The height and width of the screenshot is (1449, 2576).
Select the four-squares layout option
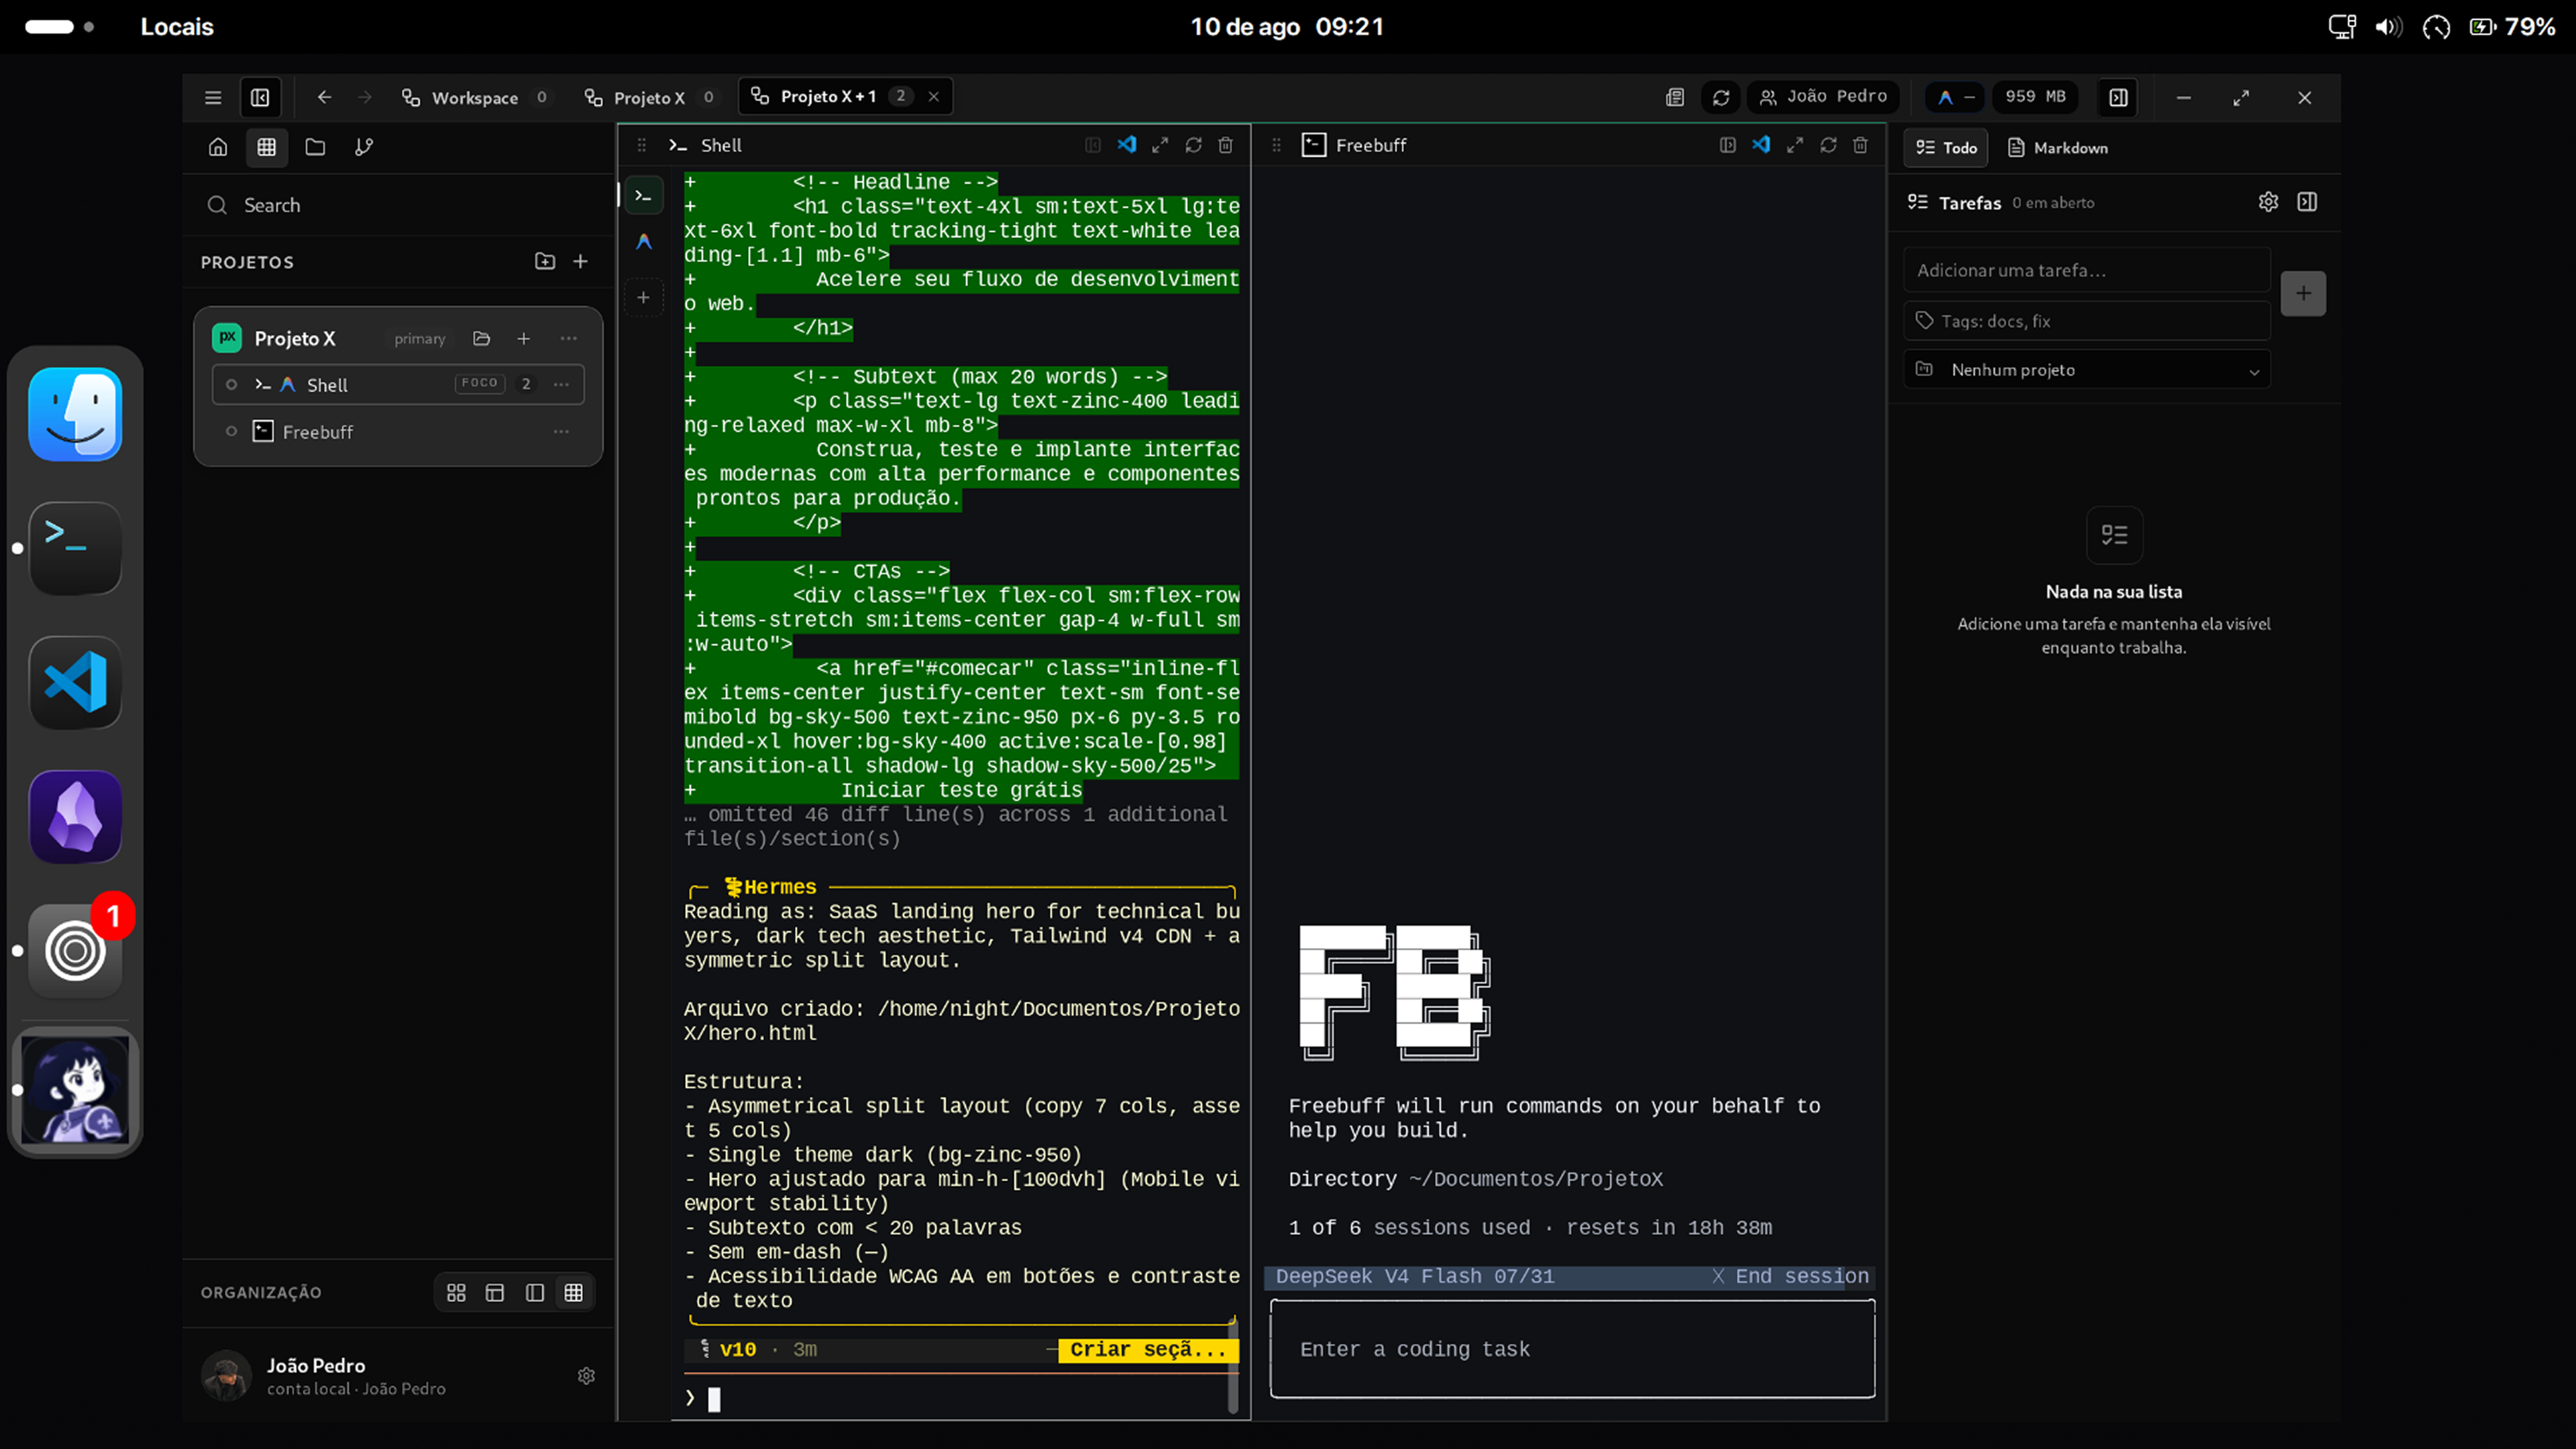click(456, 1292)
